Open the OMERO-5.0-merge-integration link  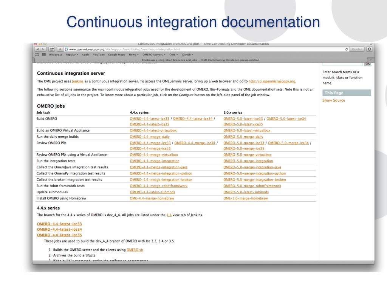pos(248,161)
